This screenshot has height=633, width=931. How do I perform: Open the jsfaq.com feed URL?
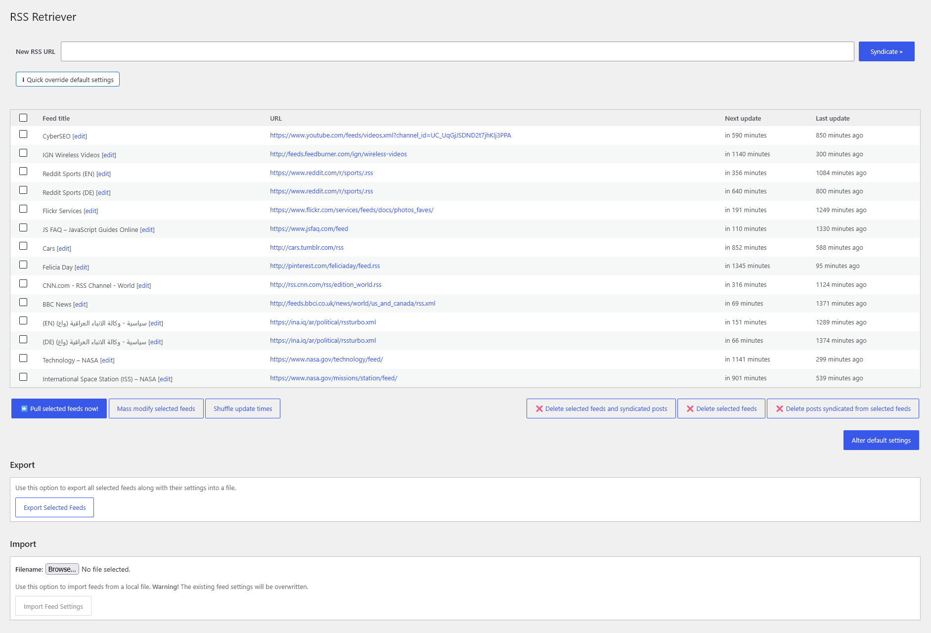tap(309, 228)
